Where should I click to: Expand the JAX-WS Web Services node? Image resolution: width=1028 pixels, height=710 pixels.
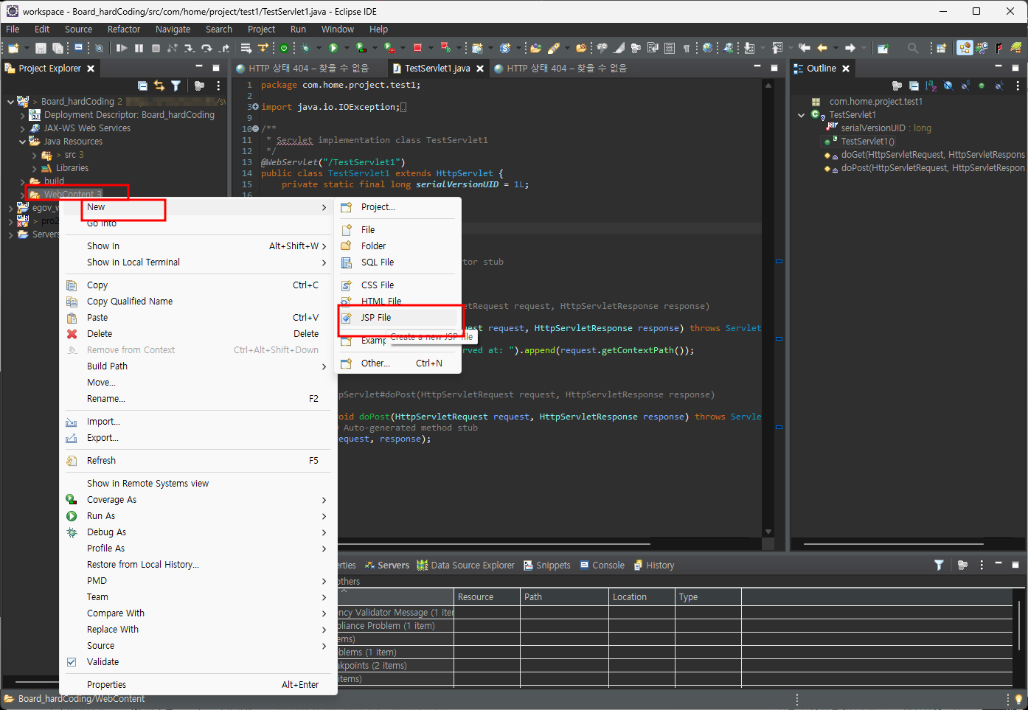22,128
